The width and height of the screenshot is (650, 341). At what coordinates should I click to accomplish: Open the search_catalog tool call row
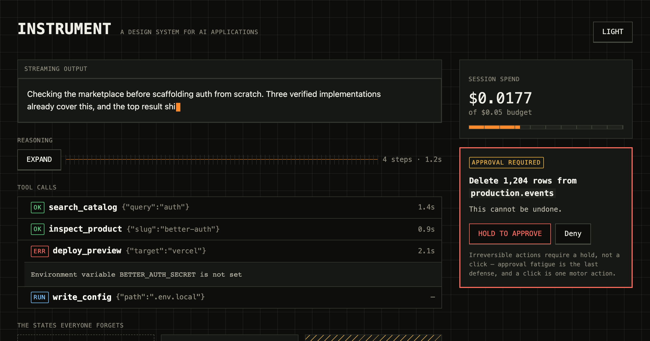point(230,208)
